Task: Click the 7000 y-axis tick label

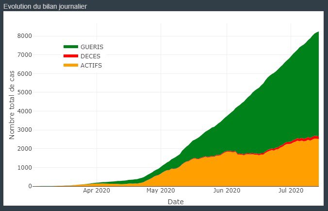Action: [x=24, y=54]
